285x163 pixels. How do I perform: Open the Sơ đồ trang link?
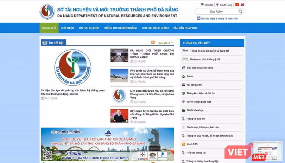pyautogui.click(x=226, y=5)
